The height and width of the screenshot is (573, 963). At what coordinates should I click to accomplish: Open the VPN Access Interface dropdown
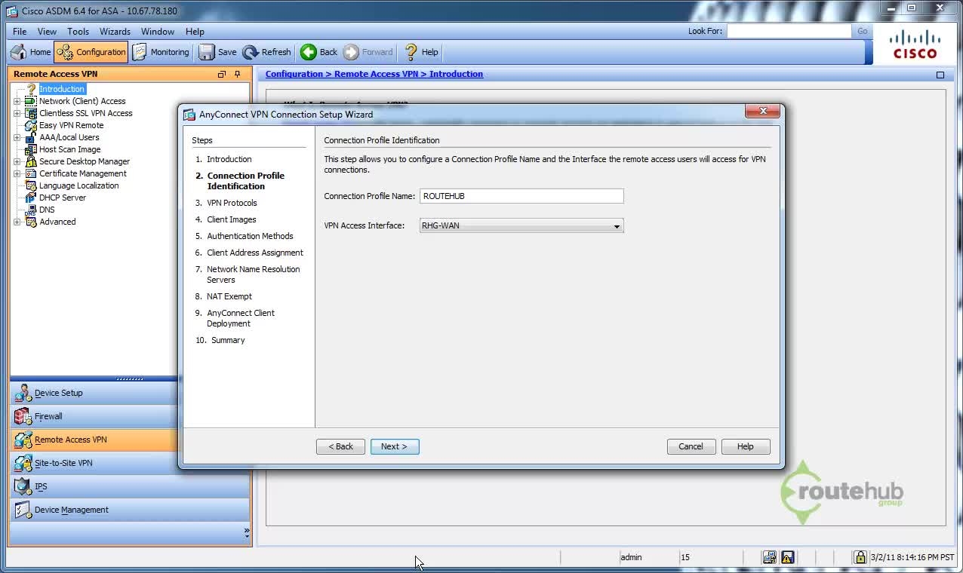521,226
